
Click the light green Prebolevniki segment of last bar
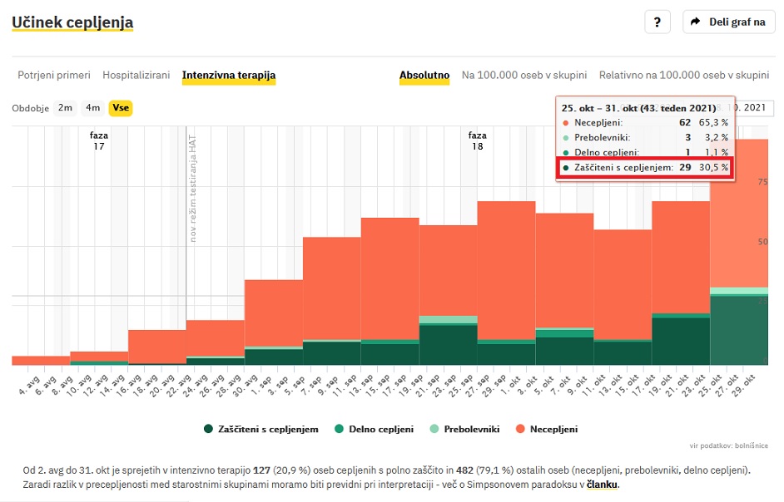point(739,291)
